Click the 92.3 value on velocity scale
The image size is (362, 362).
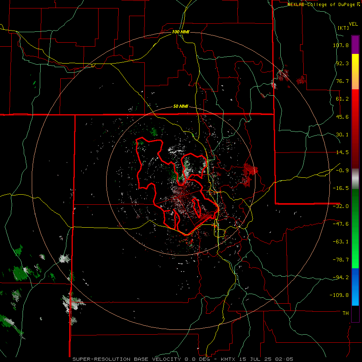point(342,63)
